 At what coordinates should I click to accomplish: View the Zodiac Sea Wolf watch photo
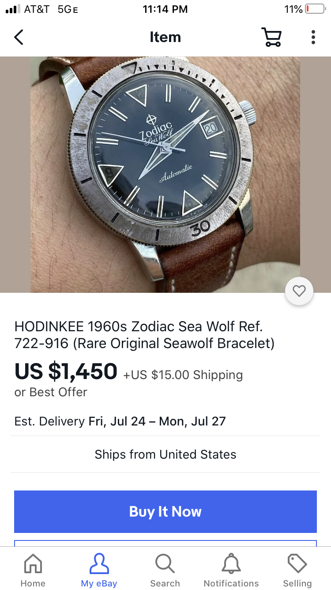pos(165,175)
